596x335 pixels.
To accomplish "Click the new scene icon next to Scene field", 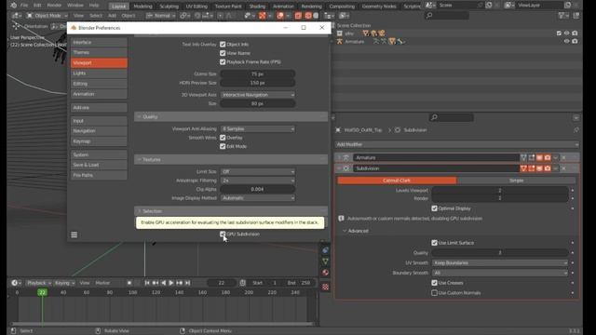I will 489,6.
